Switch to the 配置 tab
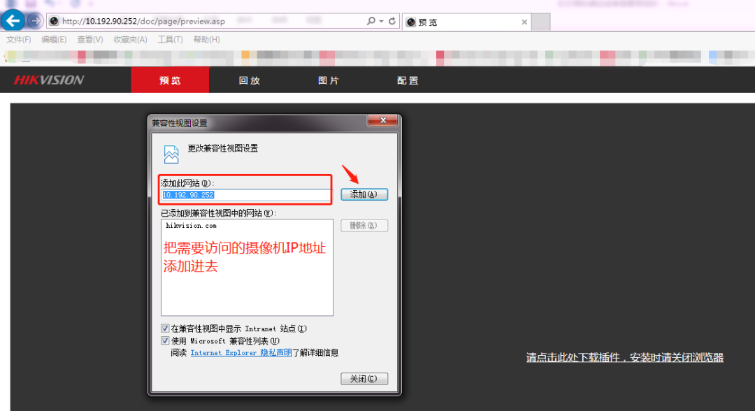The image size is (755, 411). 408,80
